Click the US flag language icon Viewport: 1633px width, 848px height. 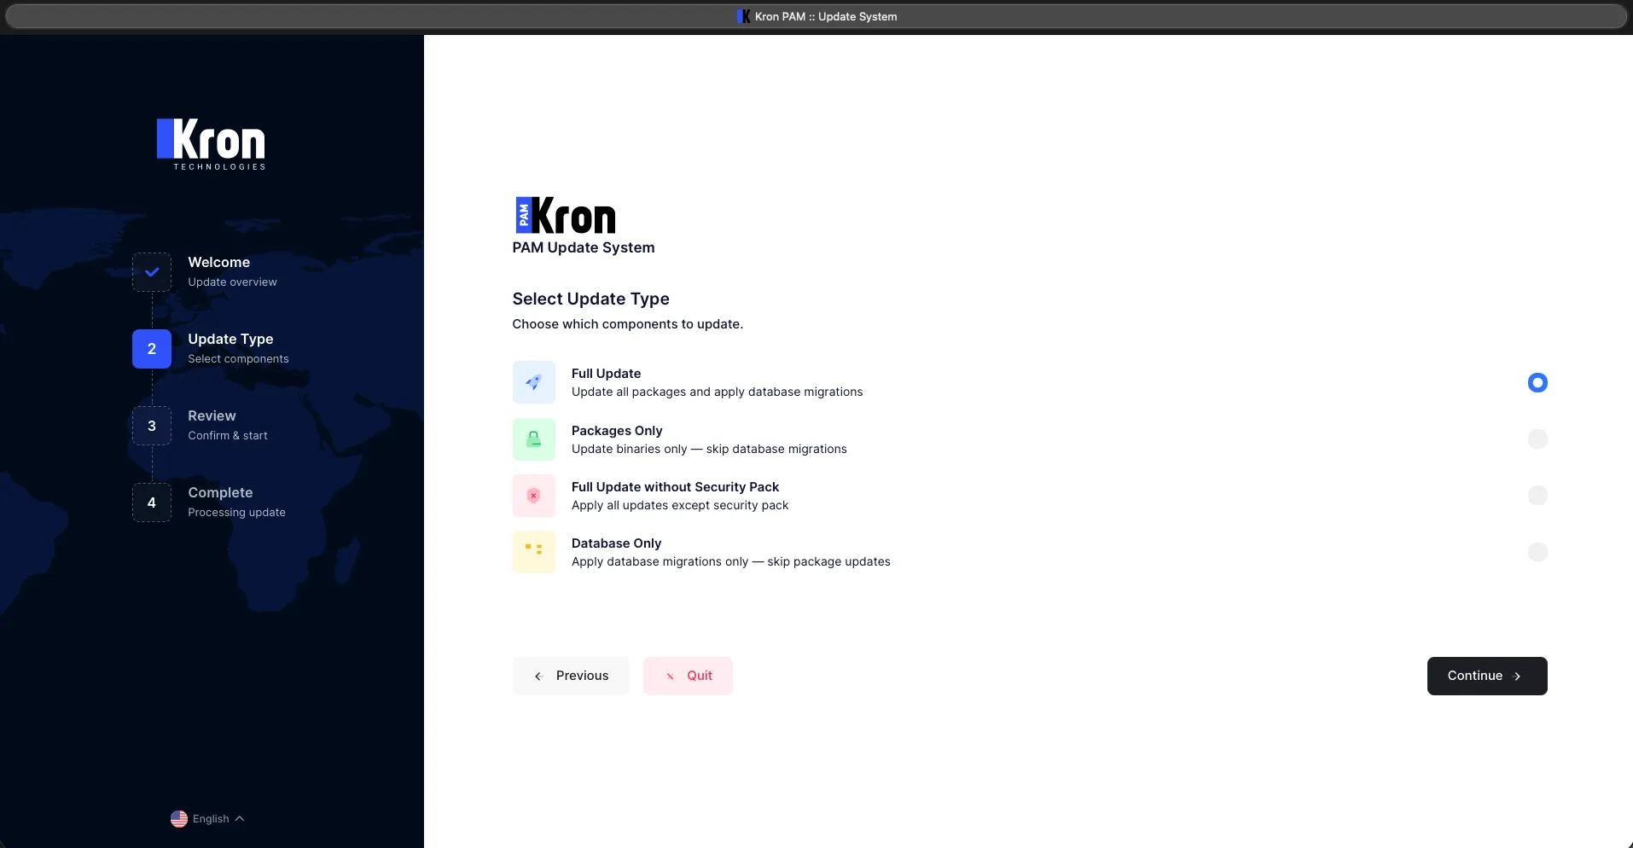click(179, 819)
